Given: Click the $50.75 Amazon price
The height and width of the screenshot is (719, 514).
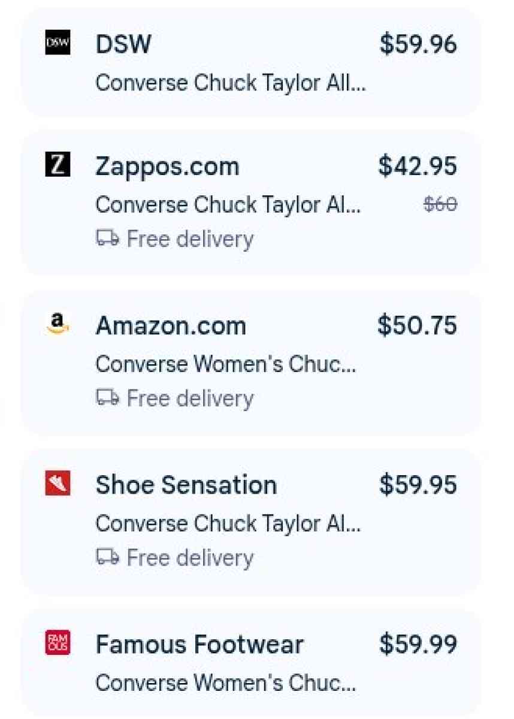Looking at the screenshot, I should pyautogui.click(x=418, y=325).
